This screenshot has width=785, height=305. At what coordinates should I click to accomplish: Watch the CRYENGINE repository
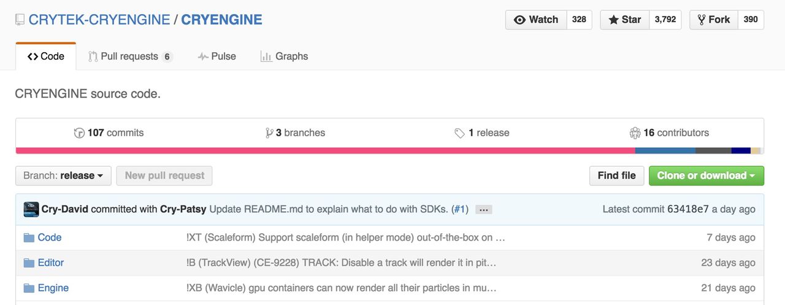(x=536, y=20)
